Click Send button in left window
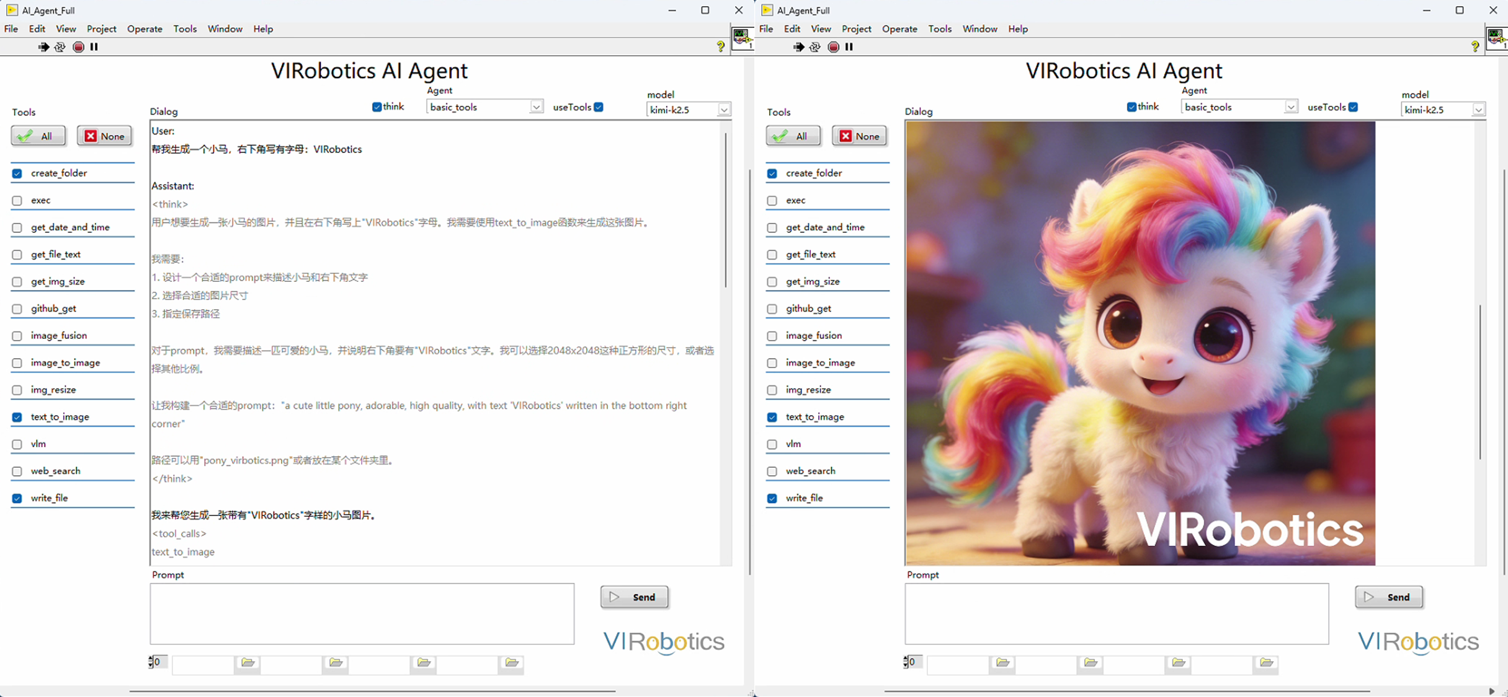This screenshot has height=697, width=1508. pyautogui.click(x=634, y=597)
